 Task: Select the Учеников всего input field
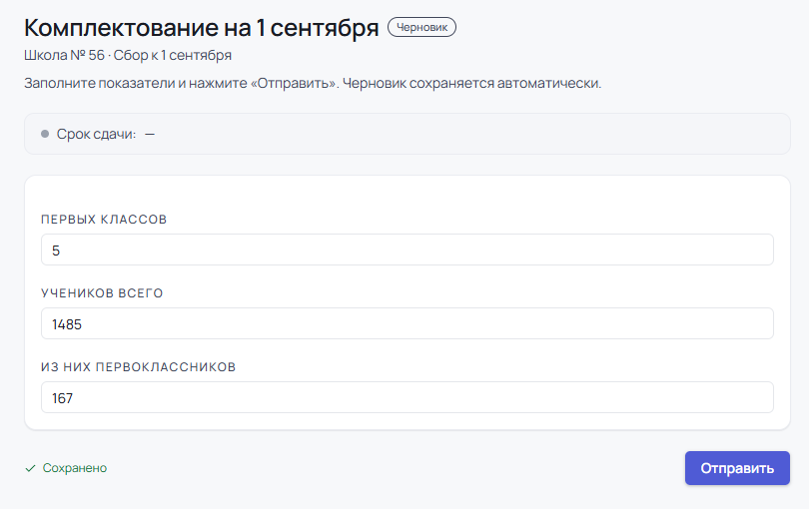(407, 323)
